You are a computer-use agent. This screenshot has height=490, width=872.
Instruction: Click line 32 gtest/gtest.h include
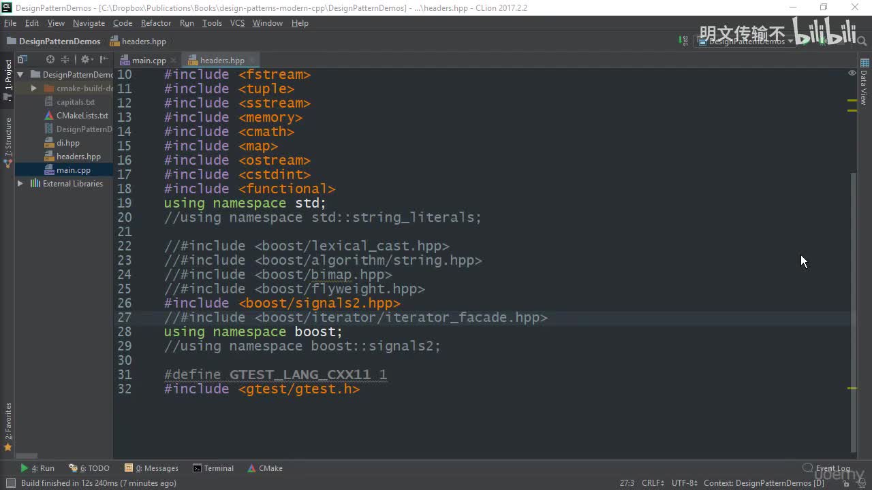coord(262,389)
